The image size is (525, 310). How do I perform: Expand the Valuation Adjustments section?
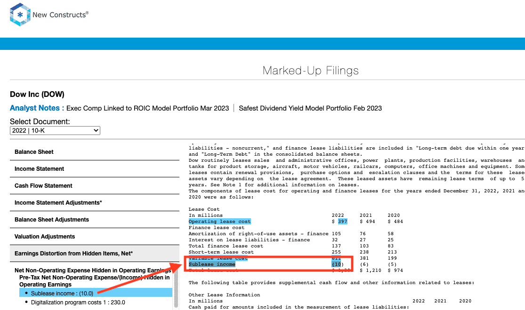pos(95,237)
